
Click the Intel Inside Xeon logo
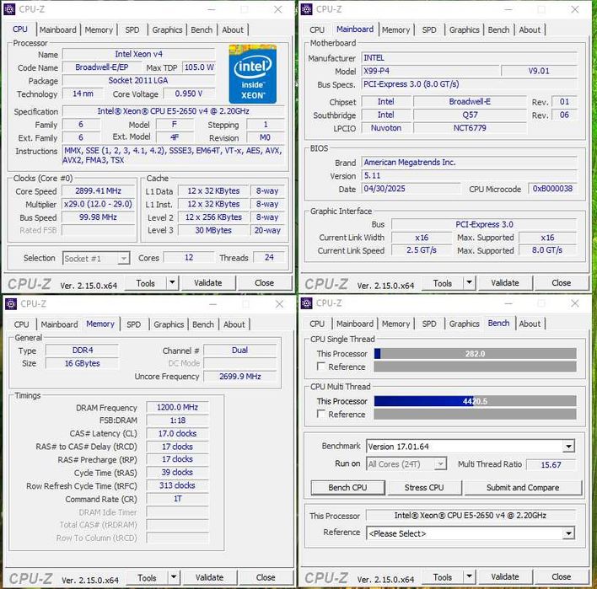click(x=252, y=74)
